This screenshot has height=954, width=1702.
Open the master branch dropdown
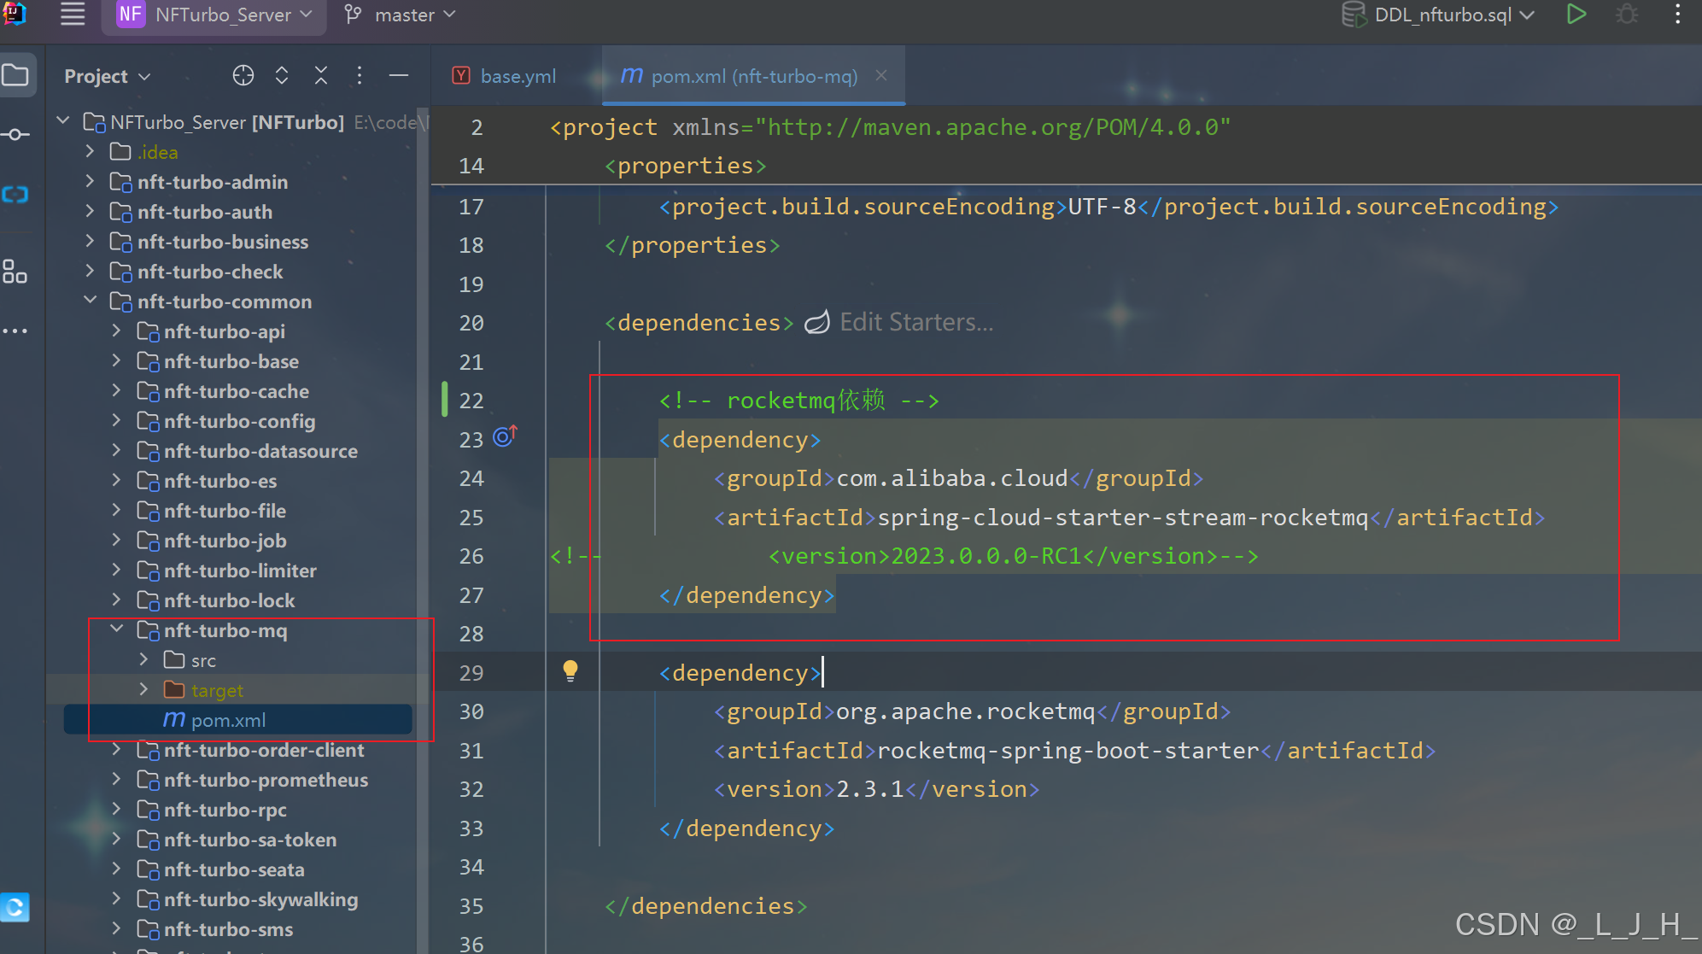click(x=401, y=15)
